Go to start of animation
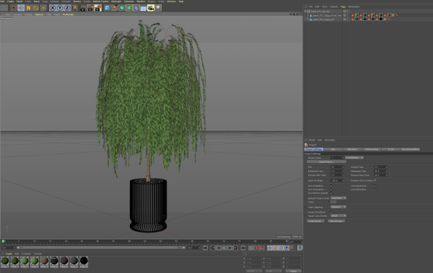Image resolution: width=433 pixels, height=273 pixels. coord(205,248)
